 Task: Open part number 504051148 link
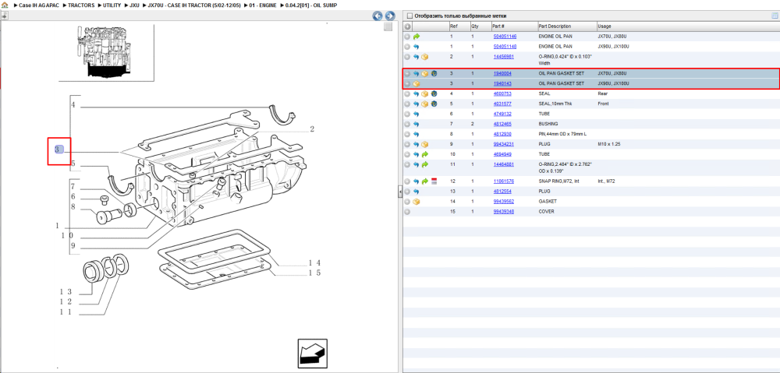(505, 47)
